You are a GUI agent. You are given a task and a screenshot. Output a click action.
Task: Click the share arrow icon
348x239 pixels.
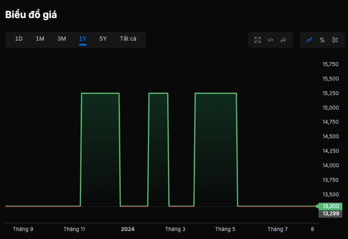(283, 40)
